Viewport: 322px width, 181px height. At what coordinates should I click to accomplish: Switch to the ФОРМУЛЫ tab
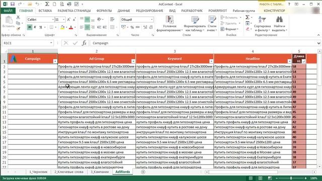(104, 11)
